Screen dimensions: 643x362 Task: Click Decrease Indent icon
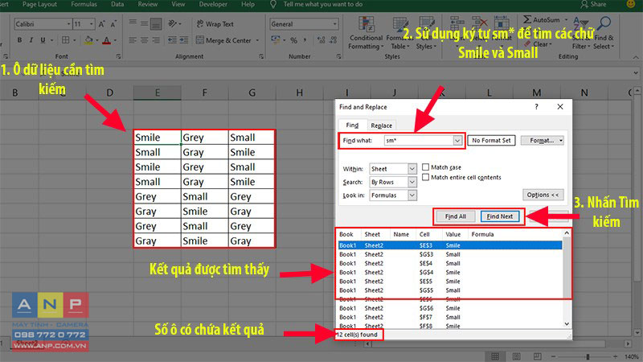pos(172,40)
